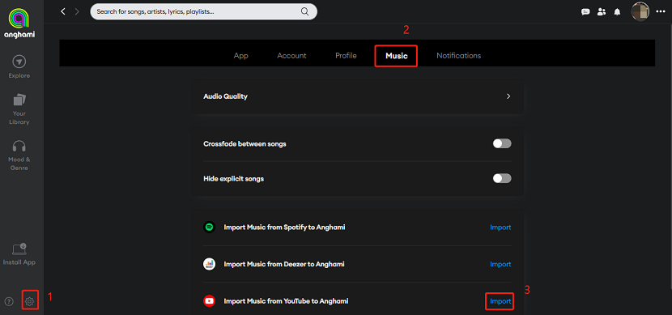Switch to the Account tab
Viewport: 672px width, 315px height.
pyautogui.click(x=291, y=56)
